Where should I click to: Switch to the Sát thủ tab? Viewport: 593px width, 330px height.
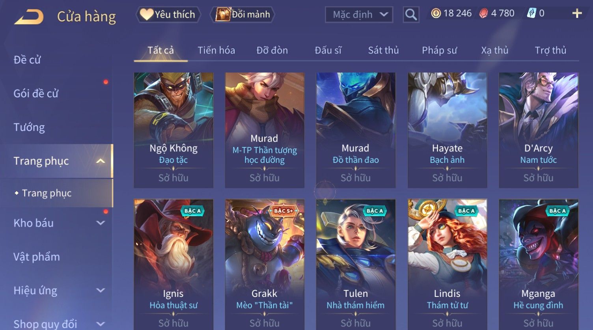pos(383,50)
